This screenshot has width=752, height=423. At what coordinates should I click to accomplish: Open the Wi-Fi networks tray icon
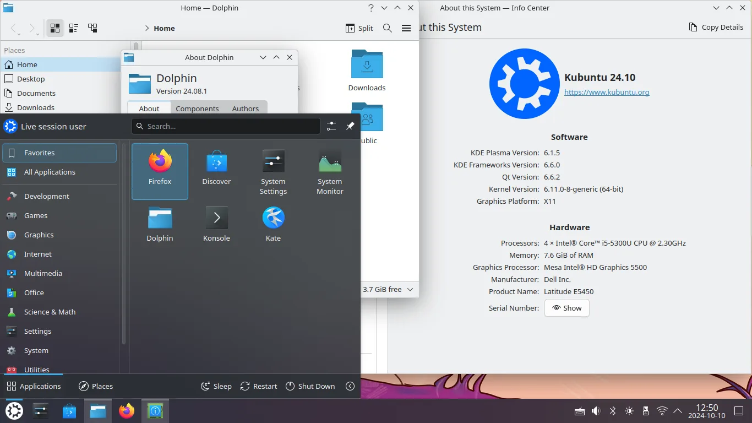[x=662, y=411]
